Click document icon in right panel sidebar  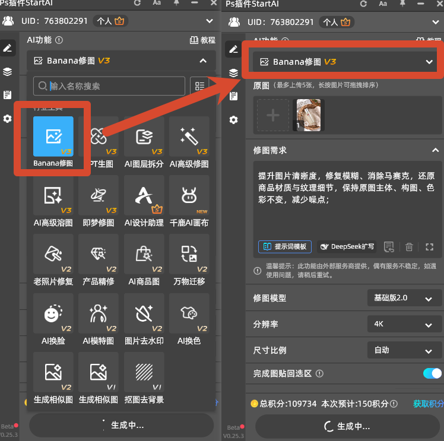[x=234, y=96]
